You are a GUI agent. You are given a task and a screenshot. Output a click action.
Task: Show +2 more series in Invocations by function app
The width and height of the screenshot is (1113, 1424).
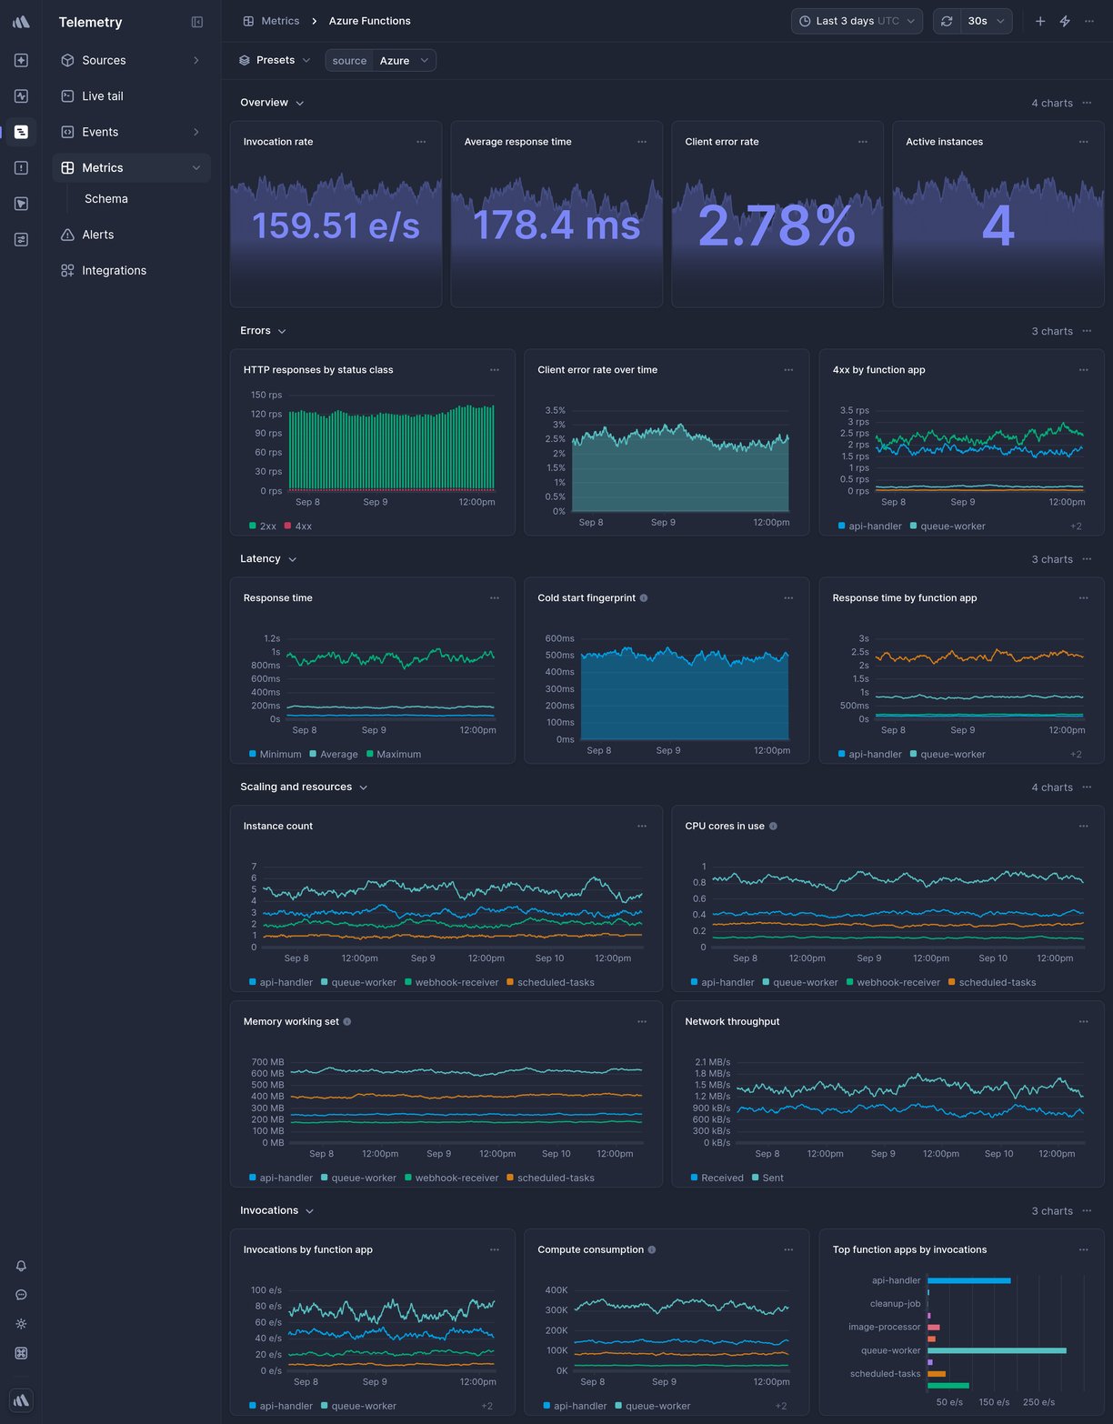[486, 1407]
